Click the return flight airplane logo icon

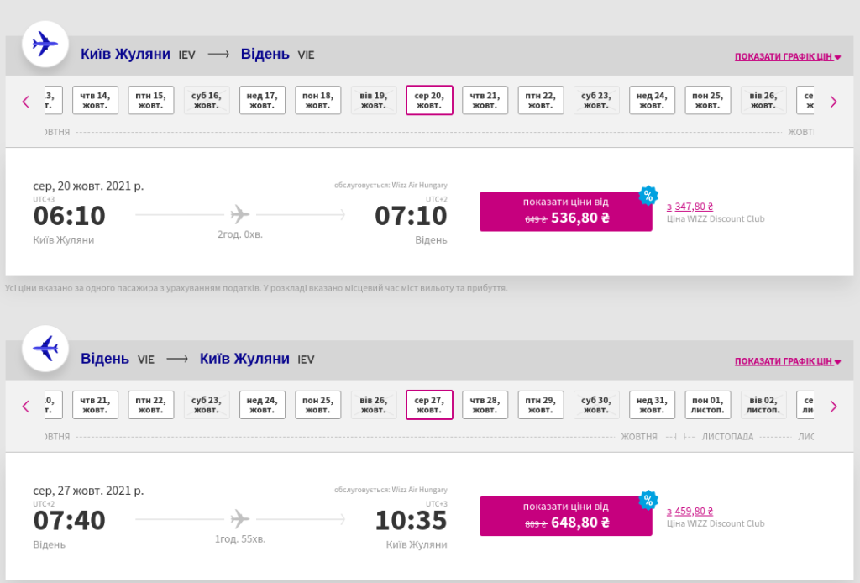(x=45, y=348)
